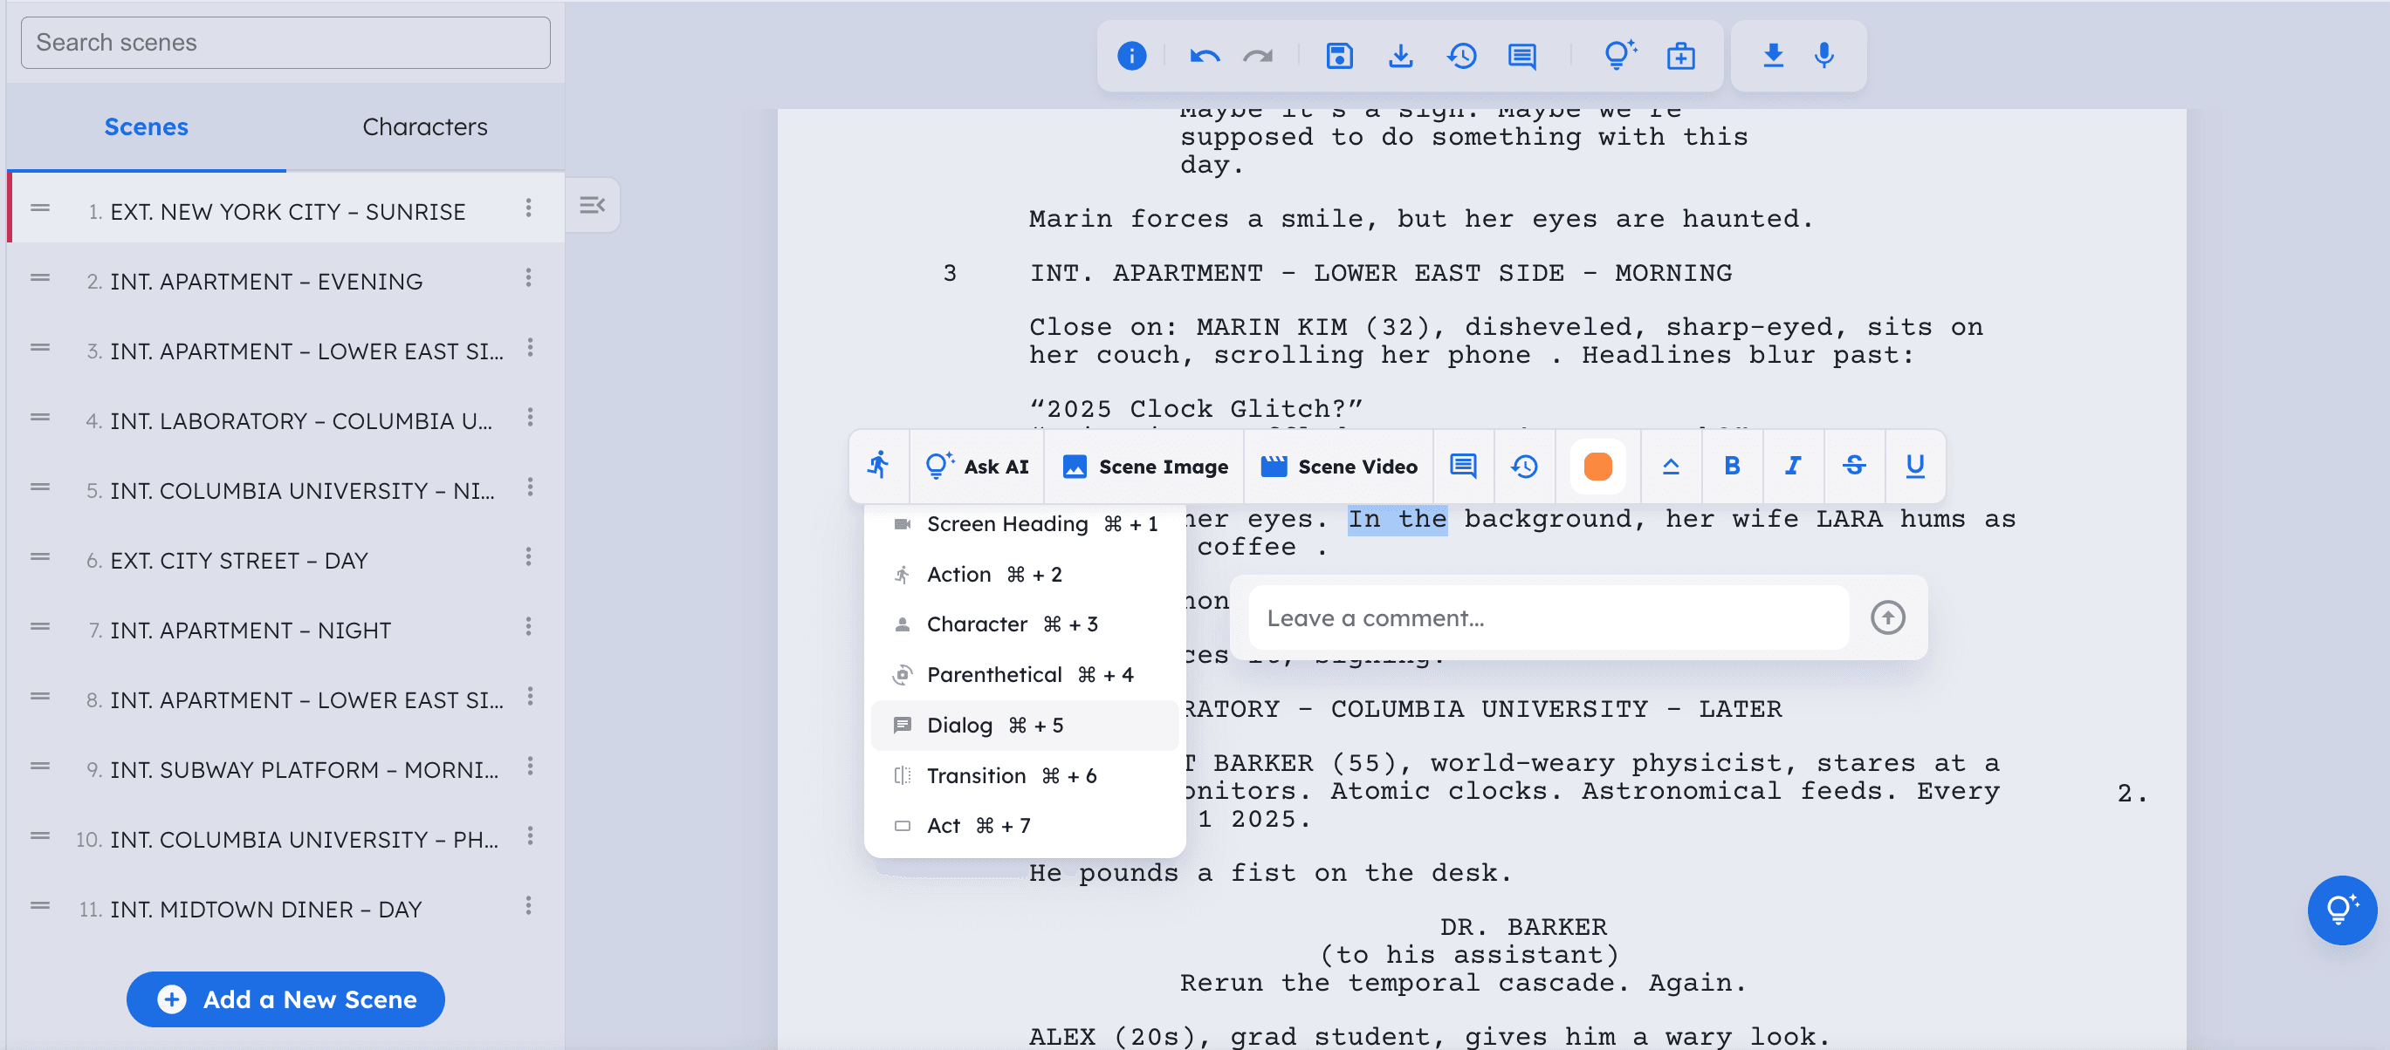The height and width of the screenshot is (1050, 2390).
Task: Start voice input with the microphone icon
Action: [x=1823, y=56]
